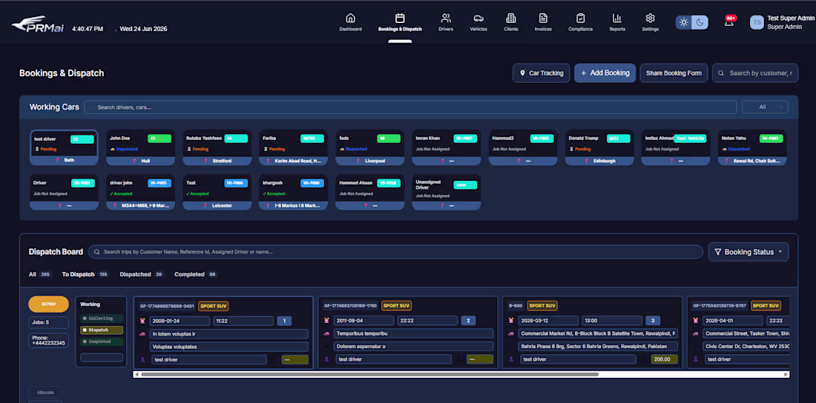The width and height of the screenshot is (816, 403).
Task: Open the Clients section
Action: coord(510,22)
